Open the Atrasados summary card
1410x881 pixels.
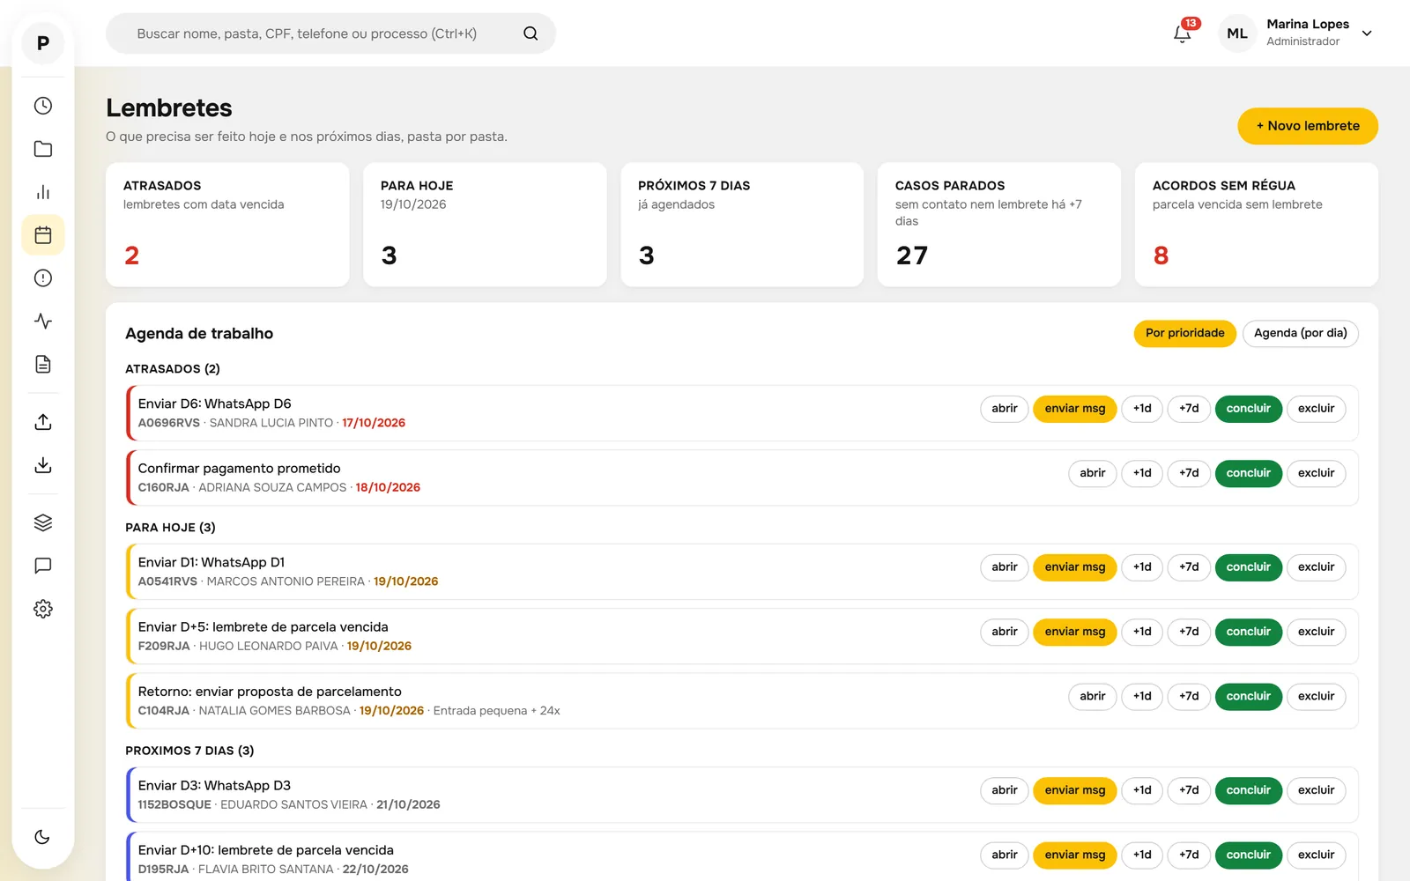[227, 225]
